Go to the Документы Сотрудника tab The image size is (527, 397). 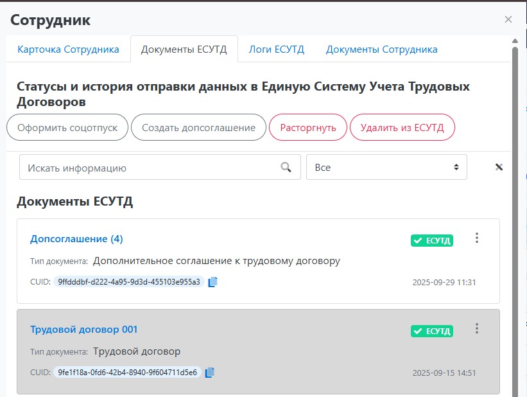381,49
